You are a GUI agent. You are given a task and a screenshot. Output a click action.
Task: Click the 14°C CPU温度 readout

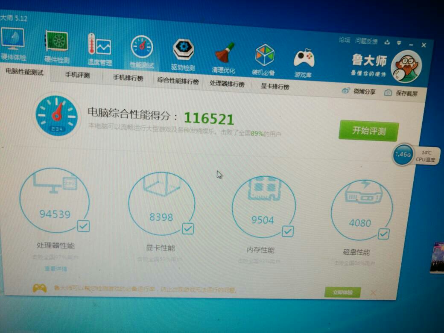tap(426, 156)
